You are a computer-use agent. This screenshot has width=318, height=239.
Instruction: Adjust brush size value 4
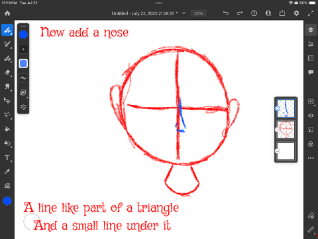point(23,49)
